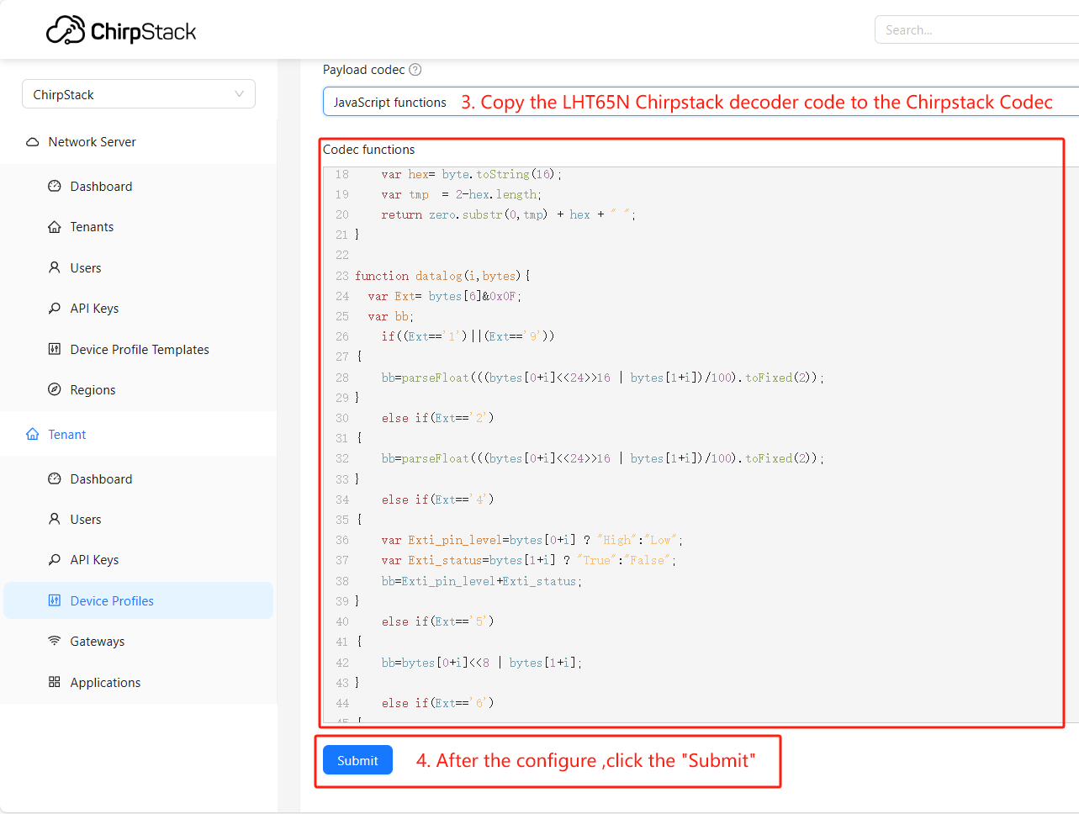
Task: Click the Codec functions label
Action: coord(368,150)
